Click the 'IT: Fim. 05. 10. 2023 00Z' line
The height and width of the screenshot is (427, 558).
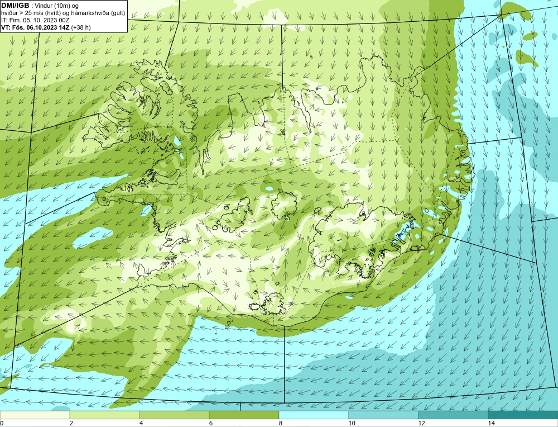[35, 20]
